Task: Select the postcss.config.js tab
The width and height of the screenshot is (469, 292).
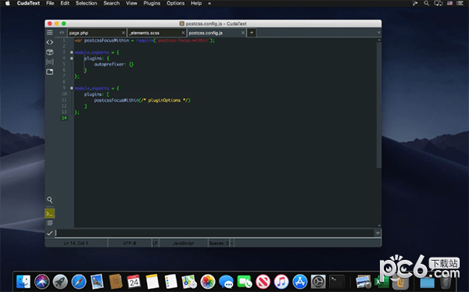Action: coord(217,33)
